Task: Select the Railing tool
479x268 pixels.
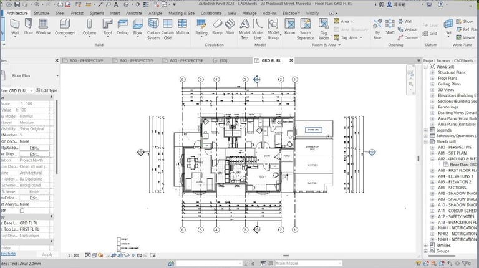Action: tap(201, 27)
